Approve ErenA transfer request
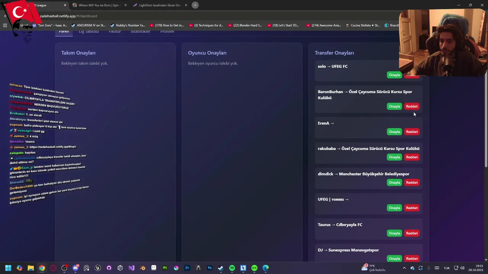488x274 pixels. coord(394,132)
